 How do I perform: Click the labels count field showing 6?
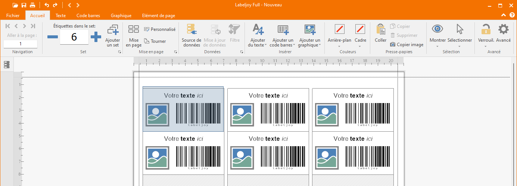[x=74, y=37]
